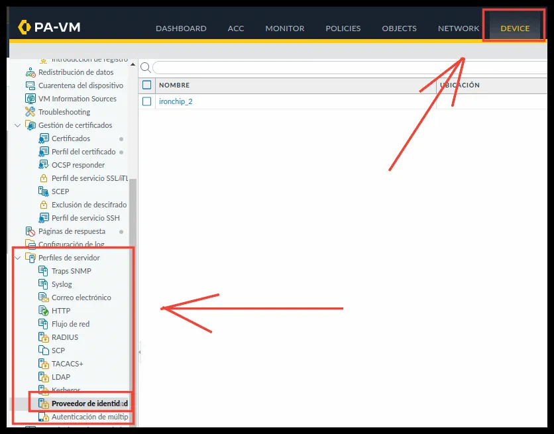The width and height of the screenshot is (554, 434).
Task: Click the Syslog icon
Action: click(x=43, y=284)
